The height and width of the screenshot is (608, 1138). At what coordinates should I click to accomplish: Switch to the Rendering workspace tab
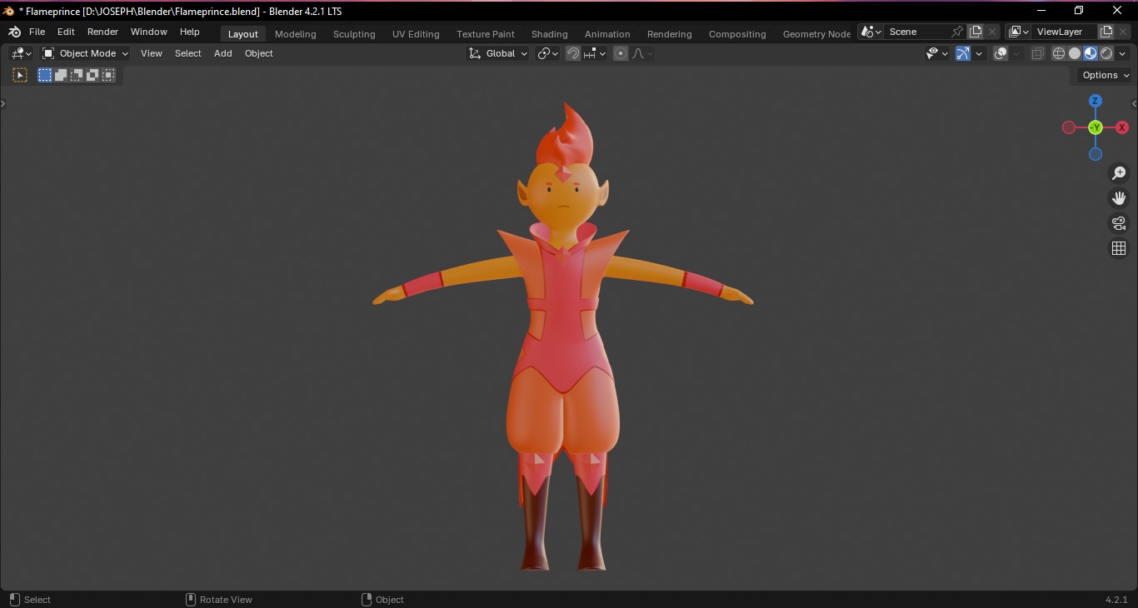(x=670, y=34)
